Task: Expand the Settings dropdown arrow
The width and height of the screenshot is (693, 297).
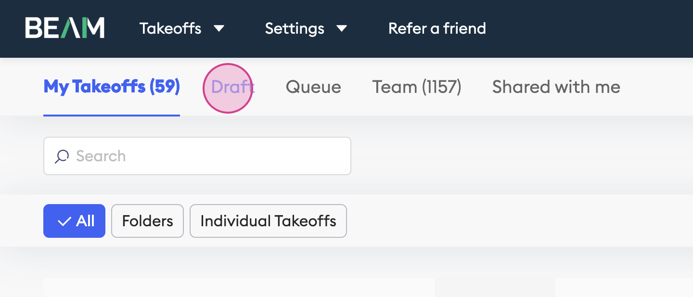Action: tap(342, 29)
